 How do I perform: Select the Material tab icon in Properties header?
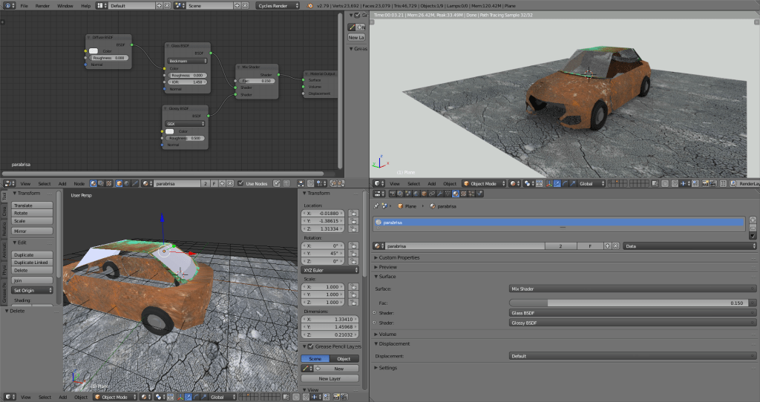coord(456,194)
